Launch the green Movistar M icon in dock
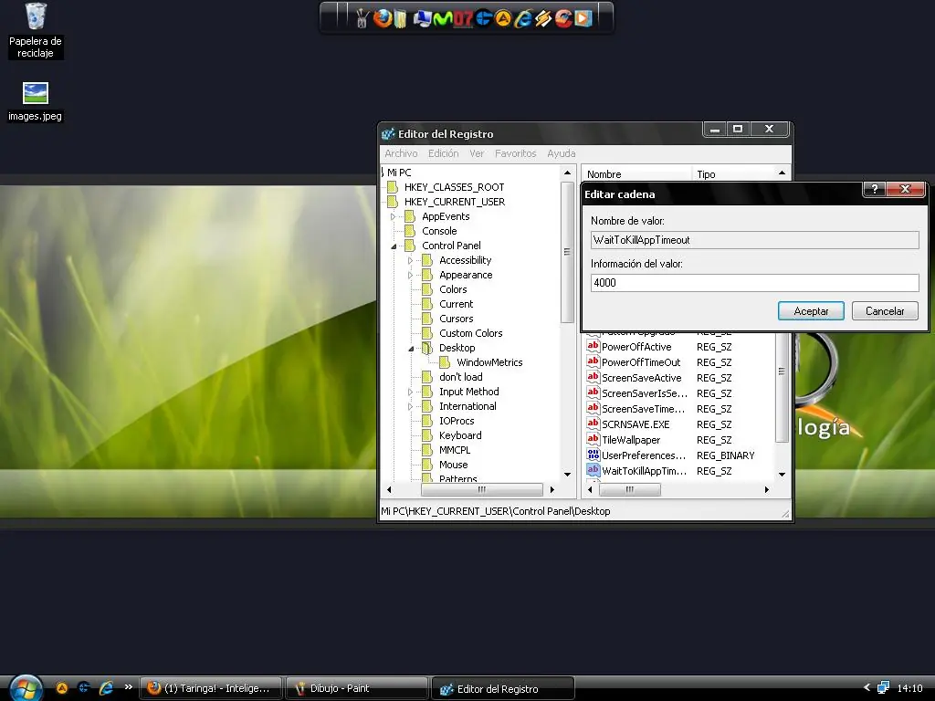 click(x=443, y=18)
